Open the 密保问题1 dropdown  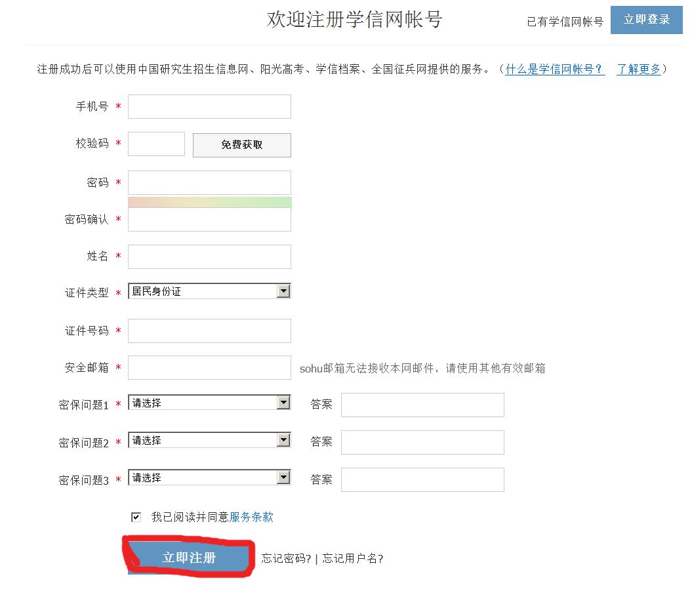coord(209,403)
